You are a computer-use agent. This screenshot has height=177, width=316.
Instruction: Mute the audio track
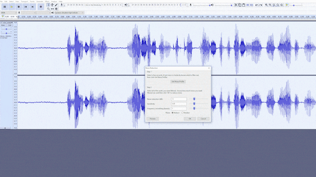point(3,25)
